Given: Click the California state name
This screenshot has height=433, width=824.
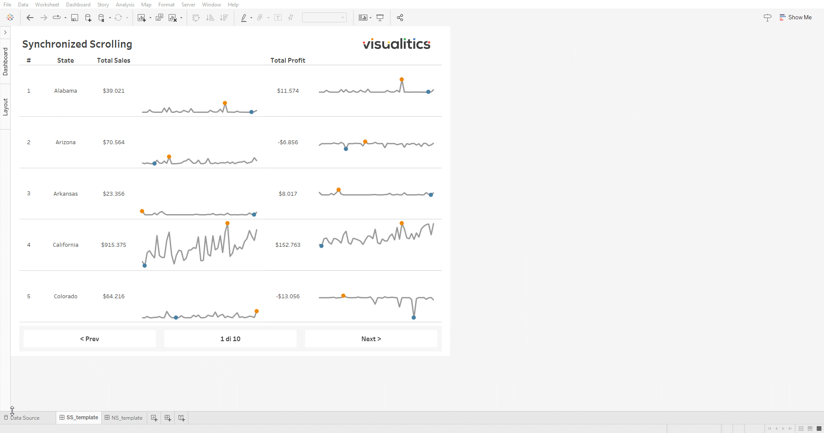Looking at the screenshot, I should pyautogui.click(x=66, y=245).
